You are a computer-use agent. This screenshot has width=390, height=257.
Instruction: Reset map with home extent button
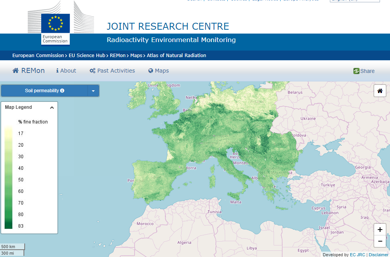[x=380, y=91]
